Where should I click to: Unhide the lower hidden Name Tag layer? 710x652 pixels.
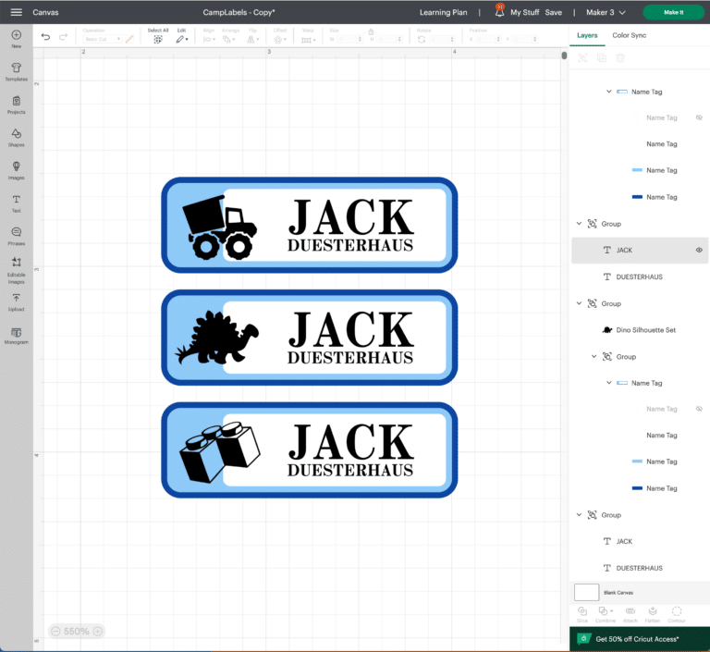699,409
